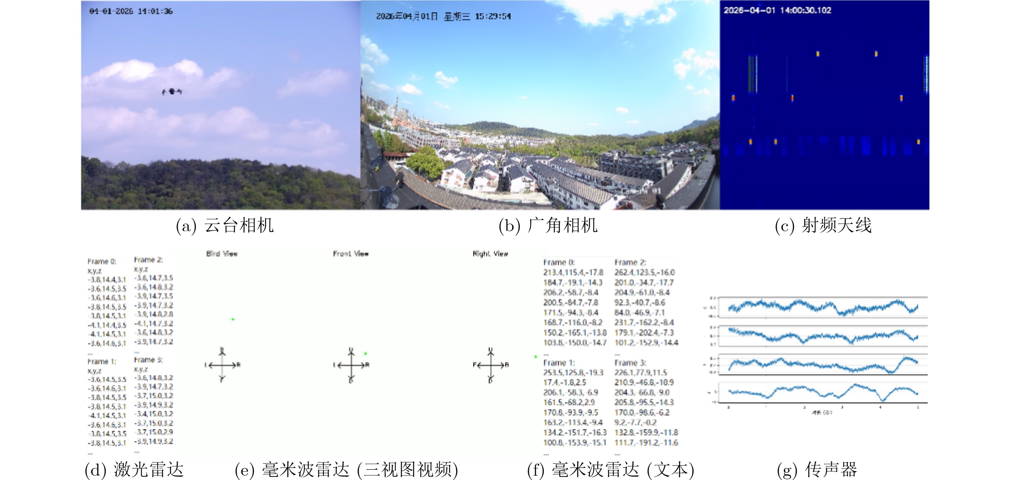Click the caption (a) 云台相机
Image resolution: width=1009 pixels, height=480 pixels.
225,226
